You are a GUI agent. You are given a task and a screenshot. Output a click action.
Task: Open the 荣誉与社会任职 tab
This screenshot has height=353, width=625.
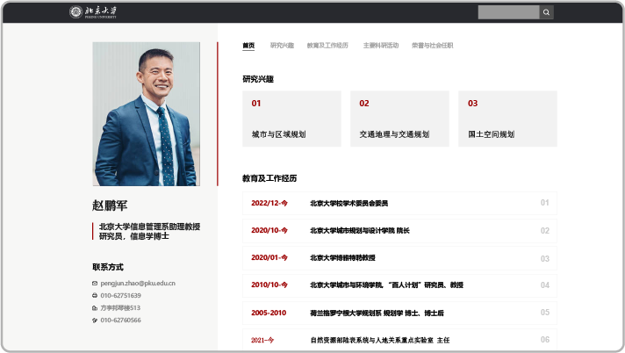(x=432, y=46)
